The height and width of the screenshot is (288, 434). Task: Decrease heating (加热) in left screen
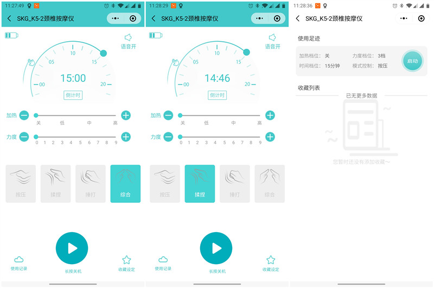point(24,116)
